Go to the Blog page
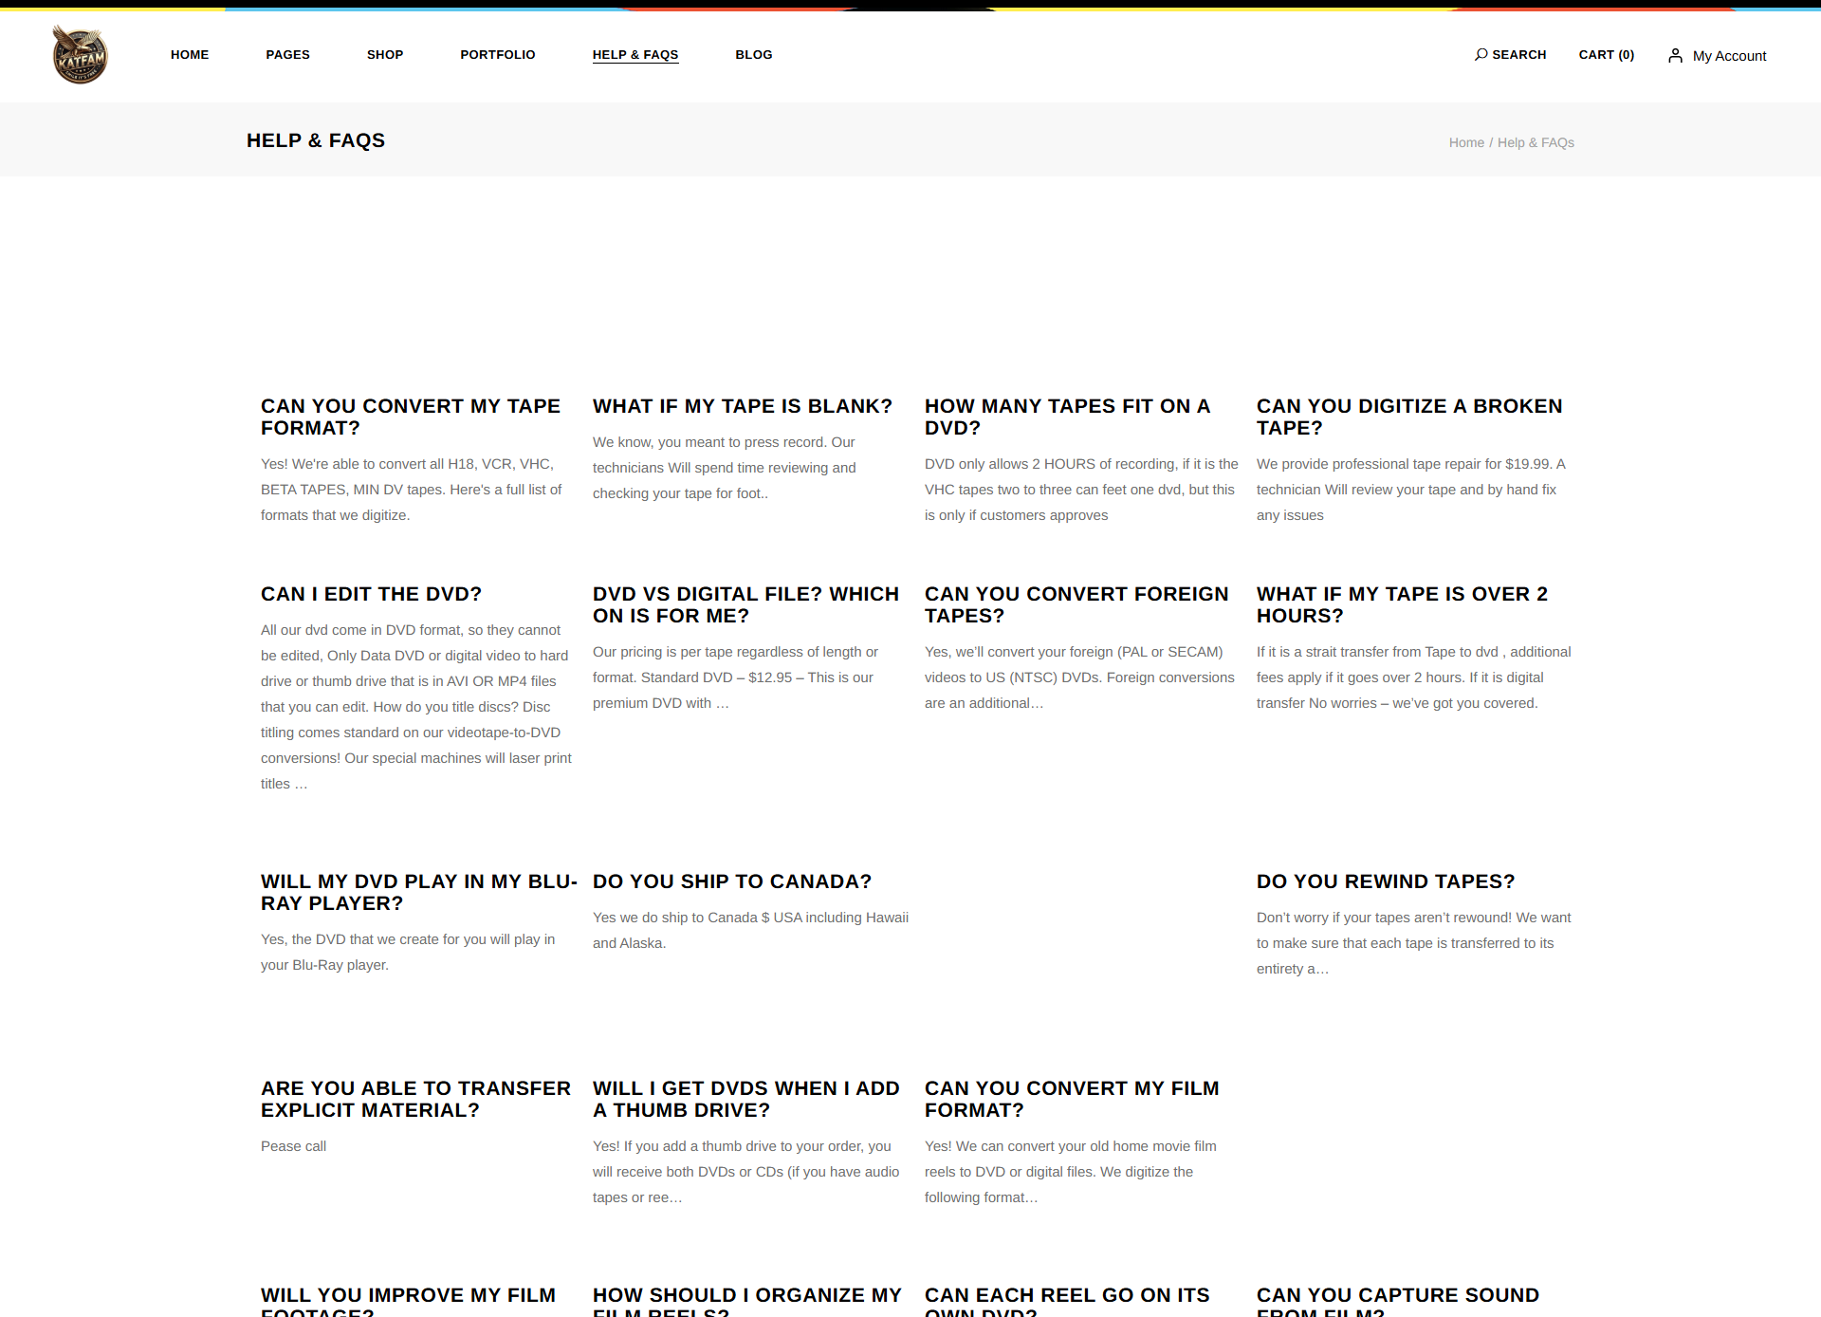The height and width of the screenshot is (1317, 1821). click(x=753, y=55)
